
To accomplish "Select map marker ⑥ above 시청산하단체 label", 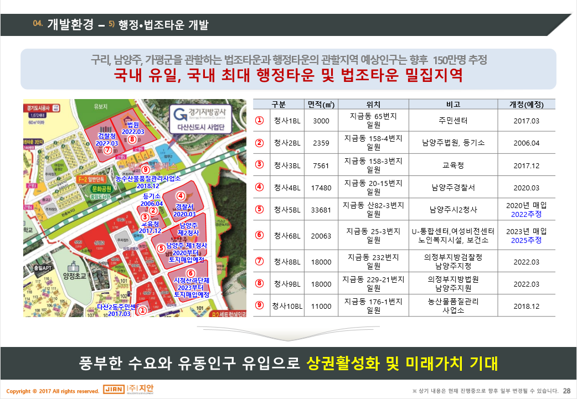I will [190, 273].
